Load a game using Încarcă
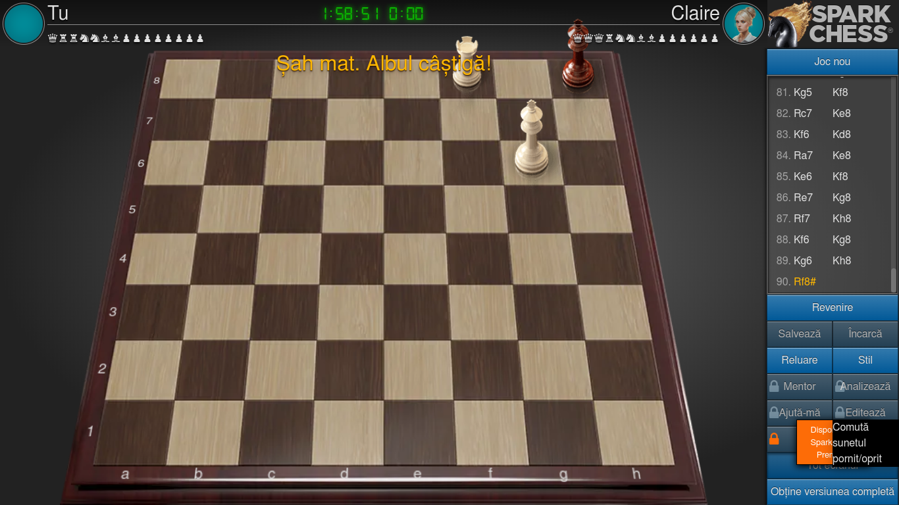Viewport: 899px width, 505px height. (865, 334)
